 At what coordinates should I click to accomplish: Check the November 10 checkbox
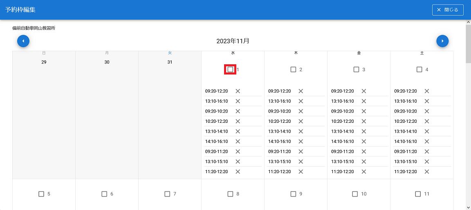tap(355, 194)
